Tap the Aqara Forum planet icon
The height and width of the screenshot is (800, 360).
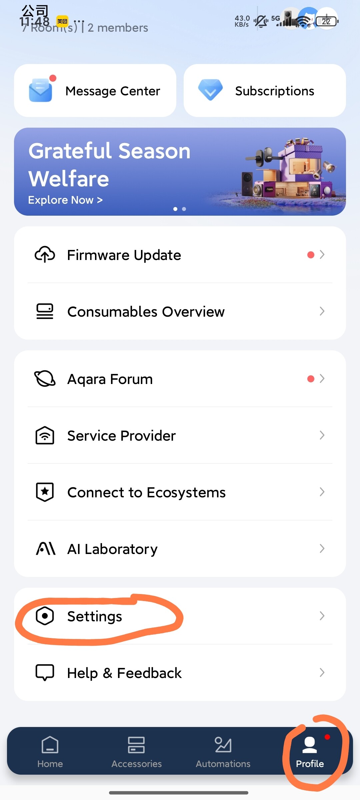click(x=45, y=379)
